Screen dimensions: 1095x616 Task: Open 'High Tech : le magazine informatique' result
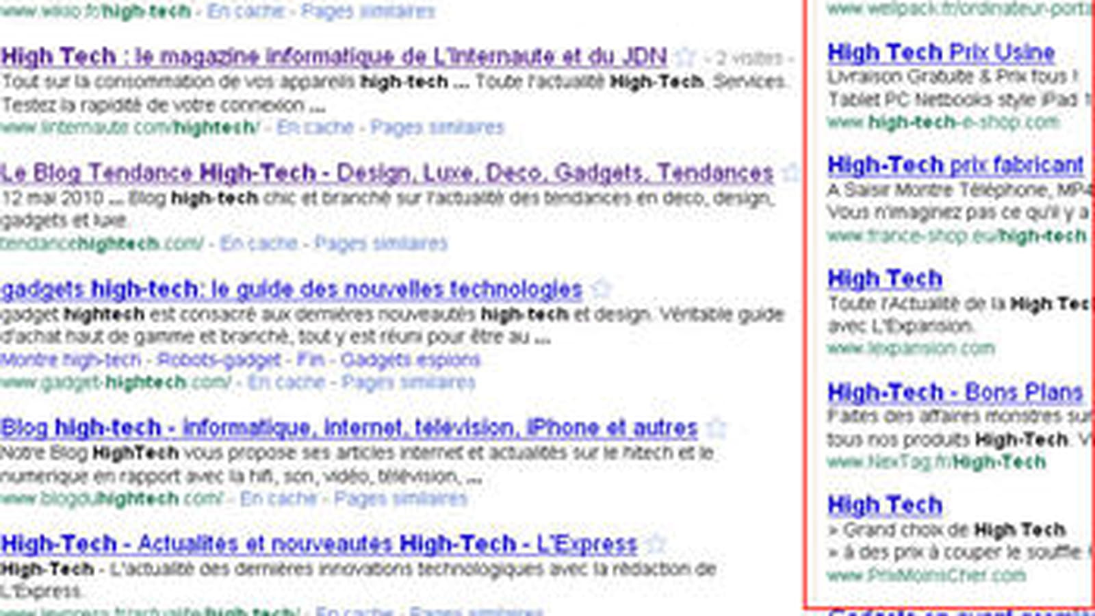click(x=334, y=57)
